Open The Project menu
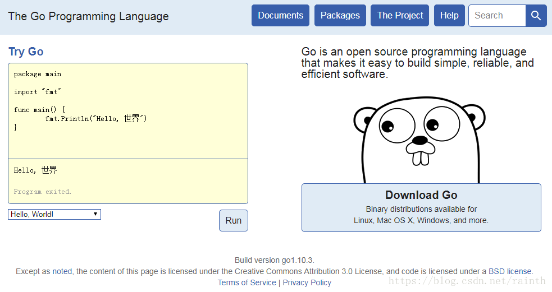This screenshot has width=552, height=292. click(400, 16)
